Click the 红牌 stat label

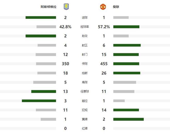pyautogui.click(x=84, y=129)
